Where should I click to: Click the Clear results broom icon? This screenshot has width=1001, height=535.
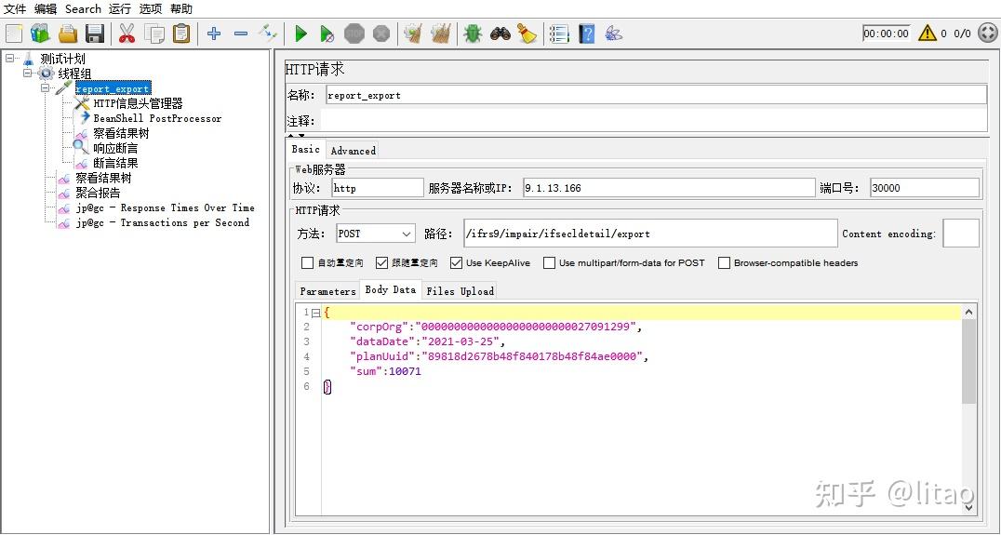[x=414, y=33]
